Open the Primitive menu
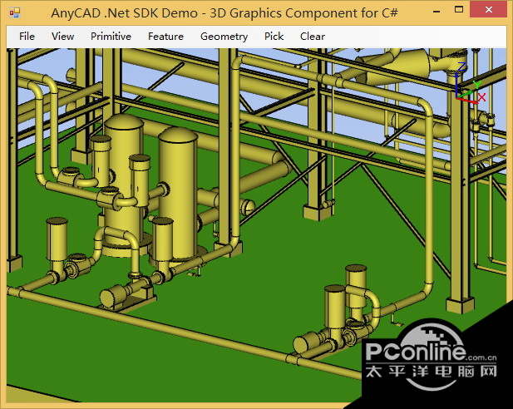The image size is (513, 409). (111, 37)
